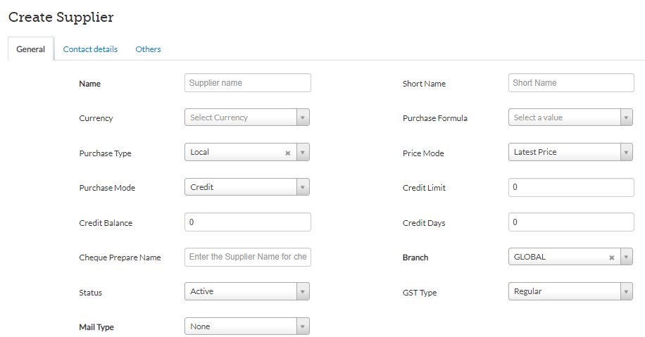Click the Credit Days input field

(x=571, y=222)
